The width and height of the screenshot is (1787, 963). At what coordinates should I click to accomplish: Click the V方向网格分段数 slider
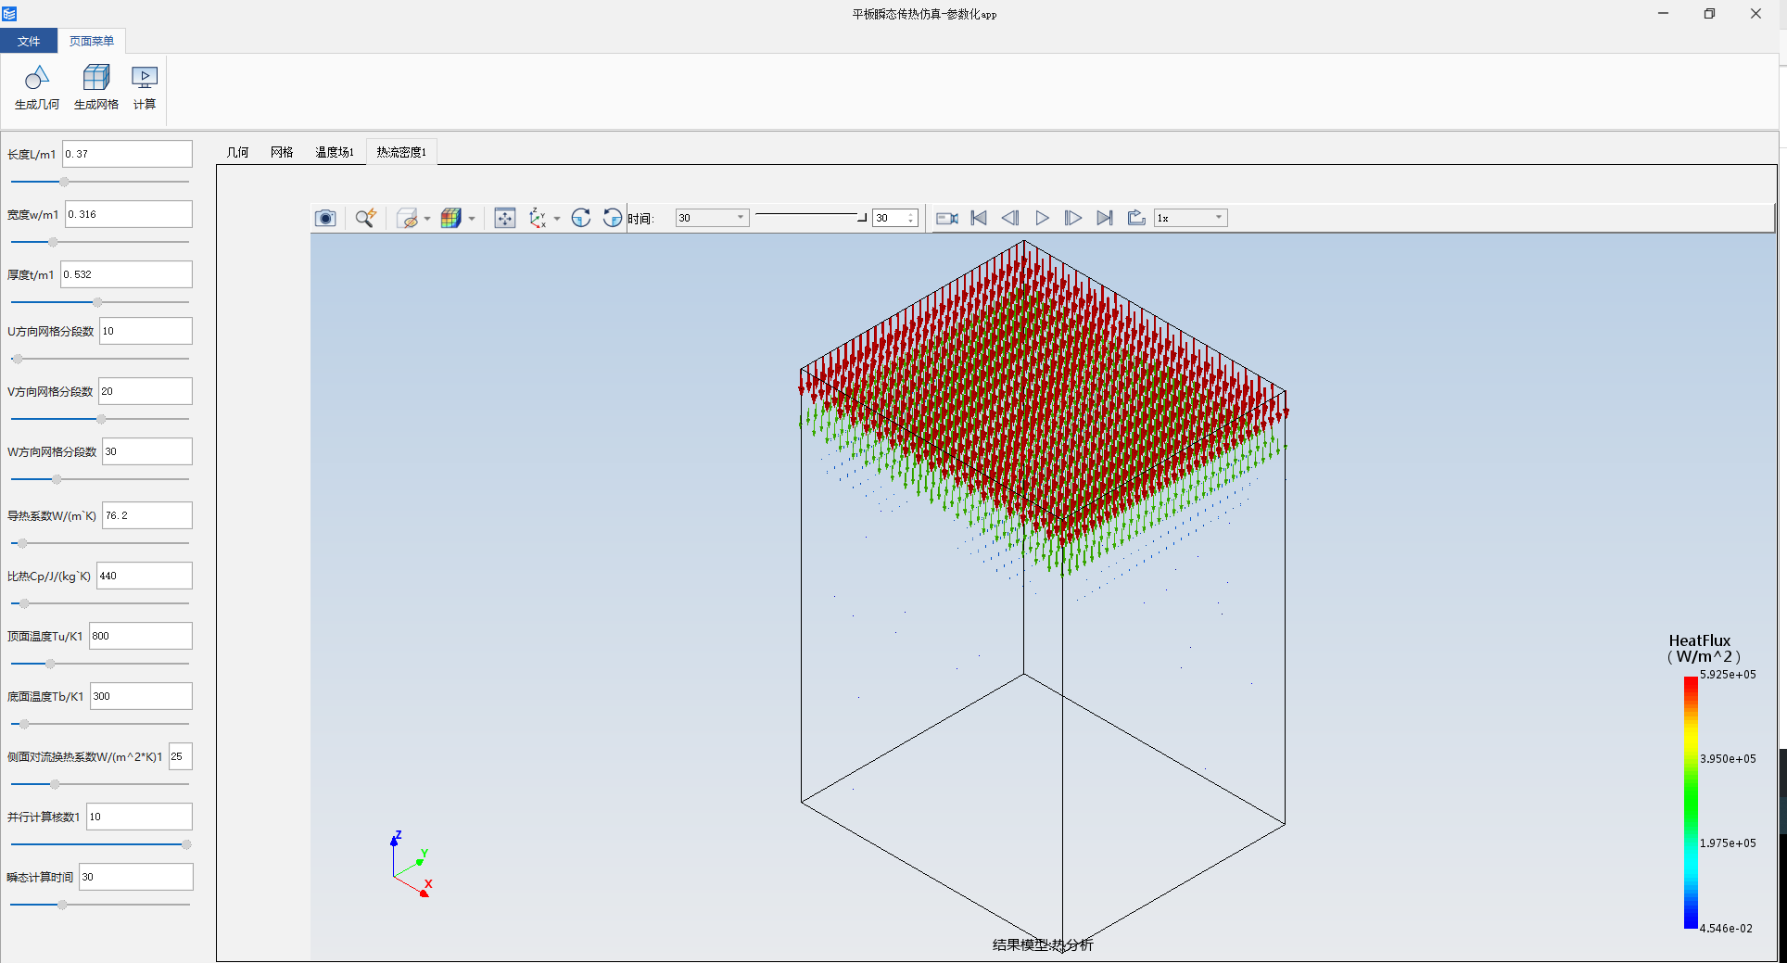(99, 419)
